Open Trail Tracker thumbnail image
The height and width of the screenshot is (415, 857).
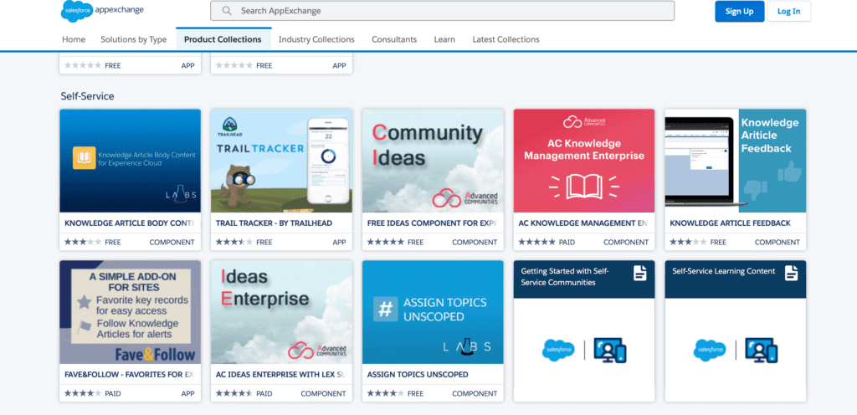point(281,161)
